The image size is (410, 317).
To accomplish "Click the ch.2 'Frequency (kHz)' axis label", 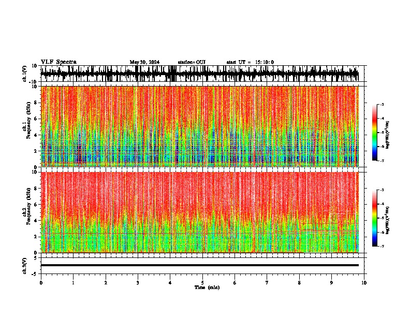I will tap(28, 206).
